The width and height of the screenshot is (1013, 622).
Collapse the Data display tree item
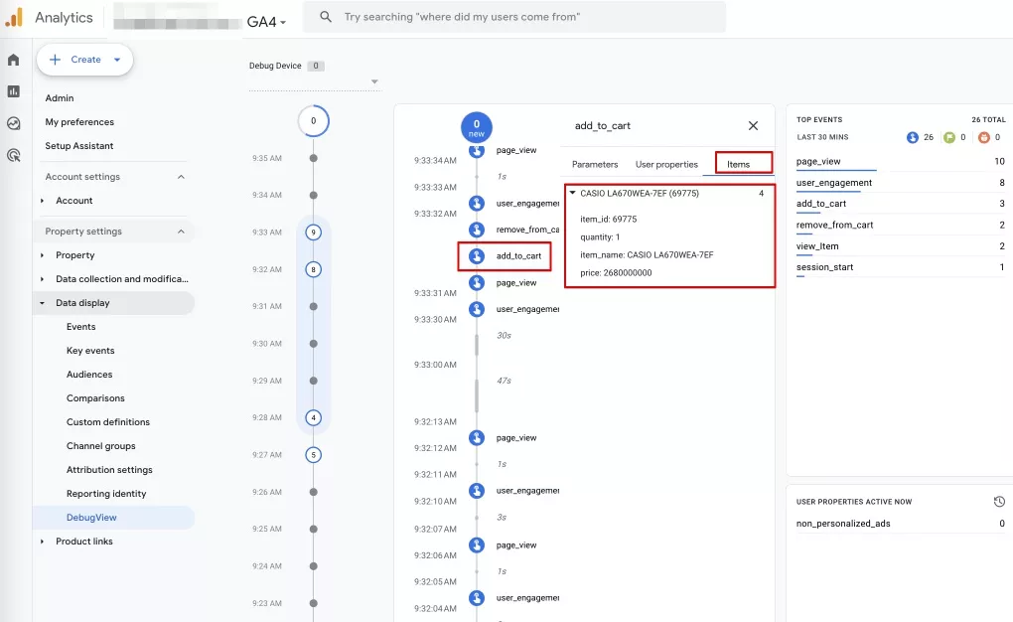coord(42,303)
